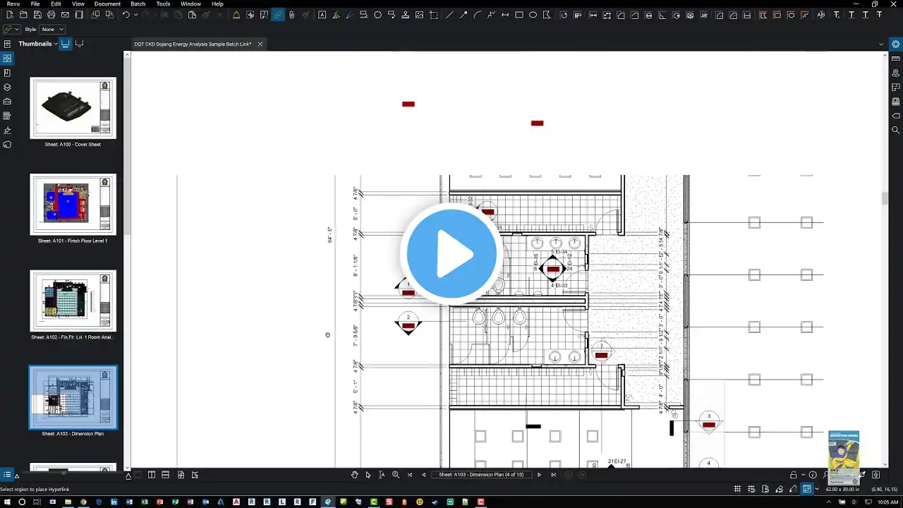Click the Open file folder icon

(x=24, y=15)
